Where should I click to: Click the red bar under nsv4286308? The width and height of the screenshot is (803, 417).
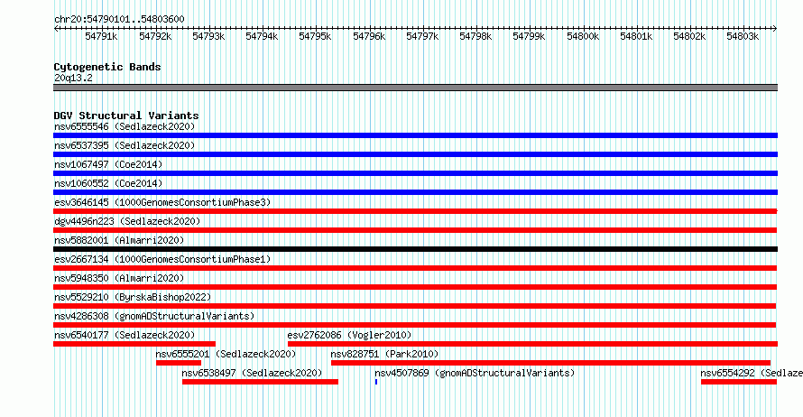(414, 325)
